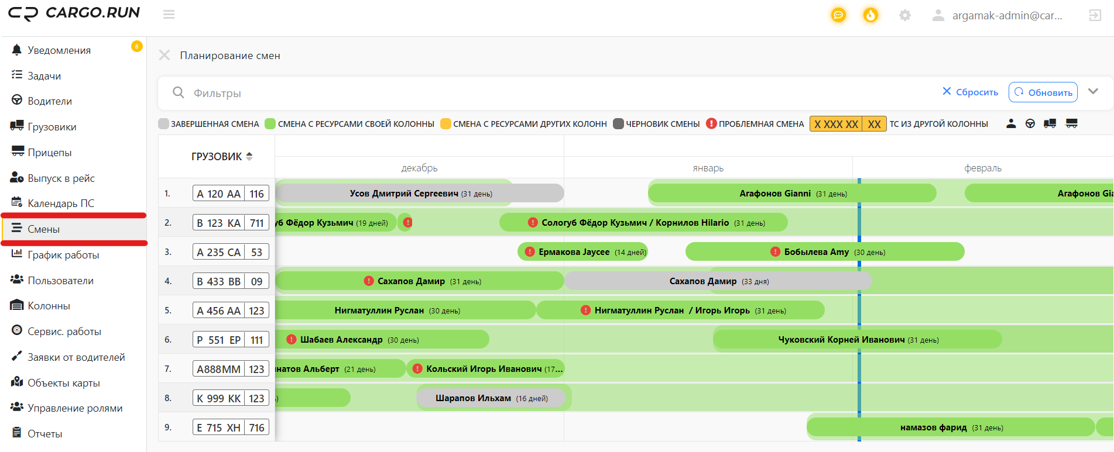The image size is (1114, 452).
Task: Go to Календарь ПС menu item
Action: [x=61, y=203]
